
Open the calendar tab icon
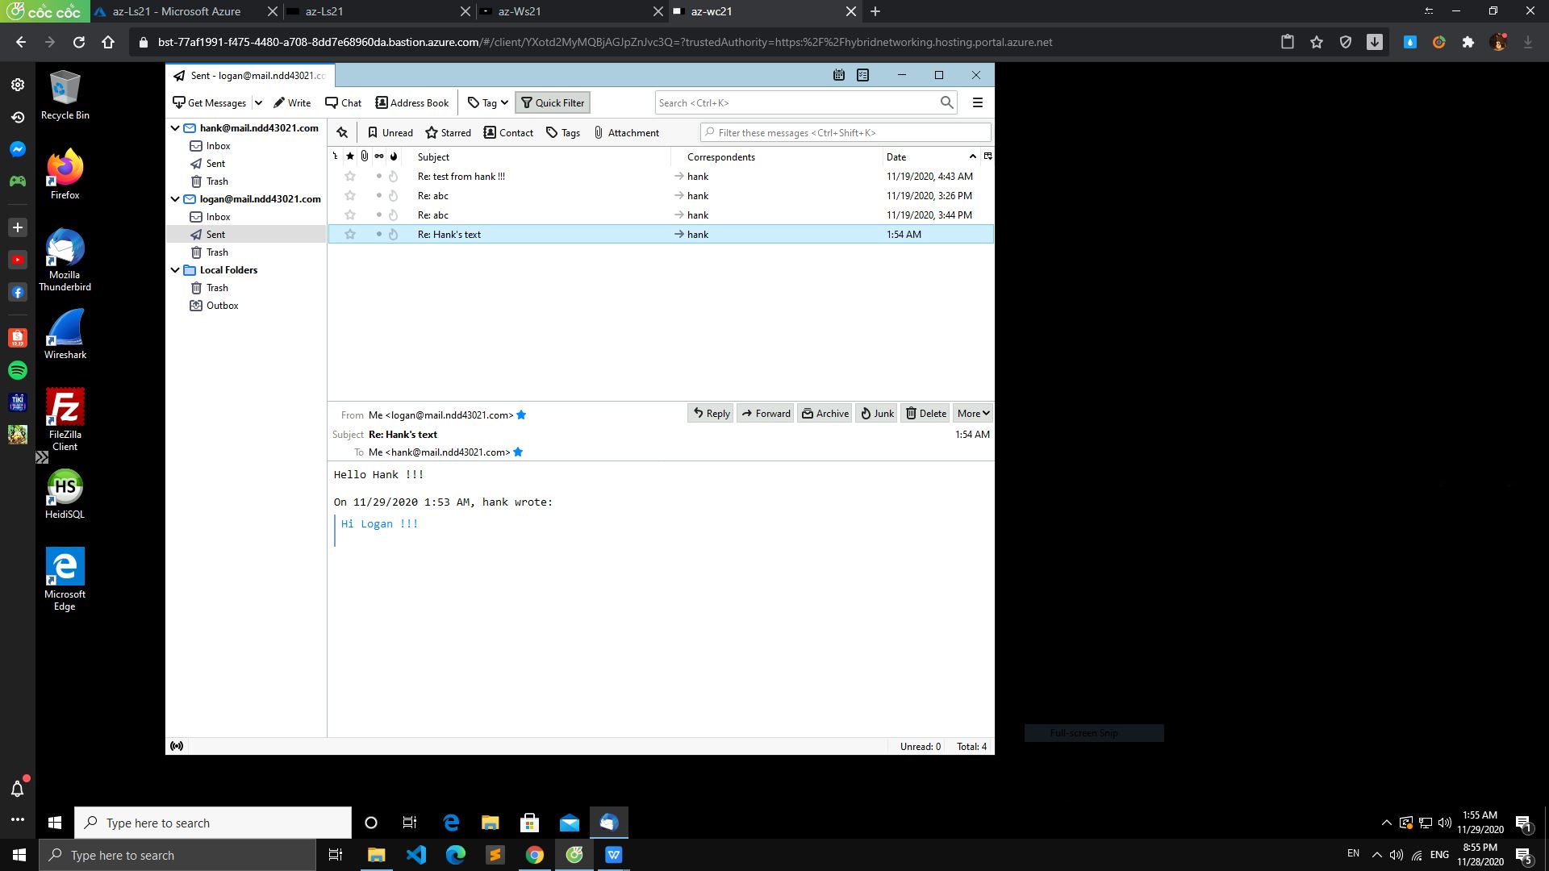pos(839,75)
